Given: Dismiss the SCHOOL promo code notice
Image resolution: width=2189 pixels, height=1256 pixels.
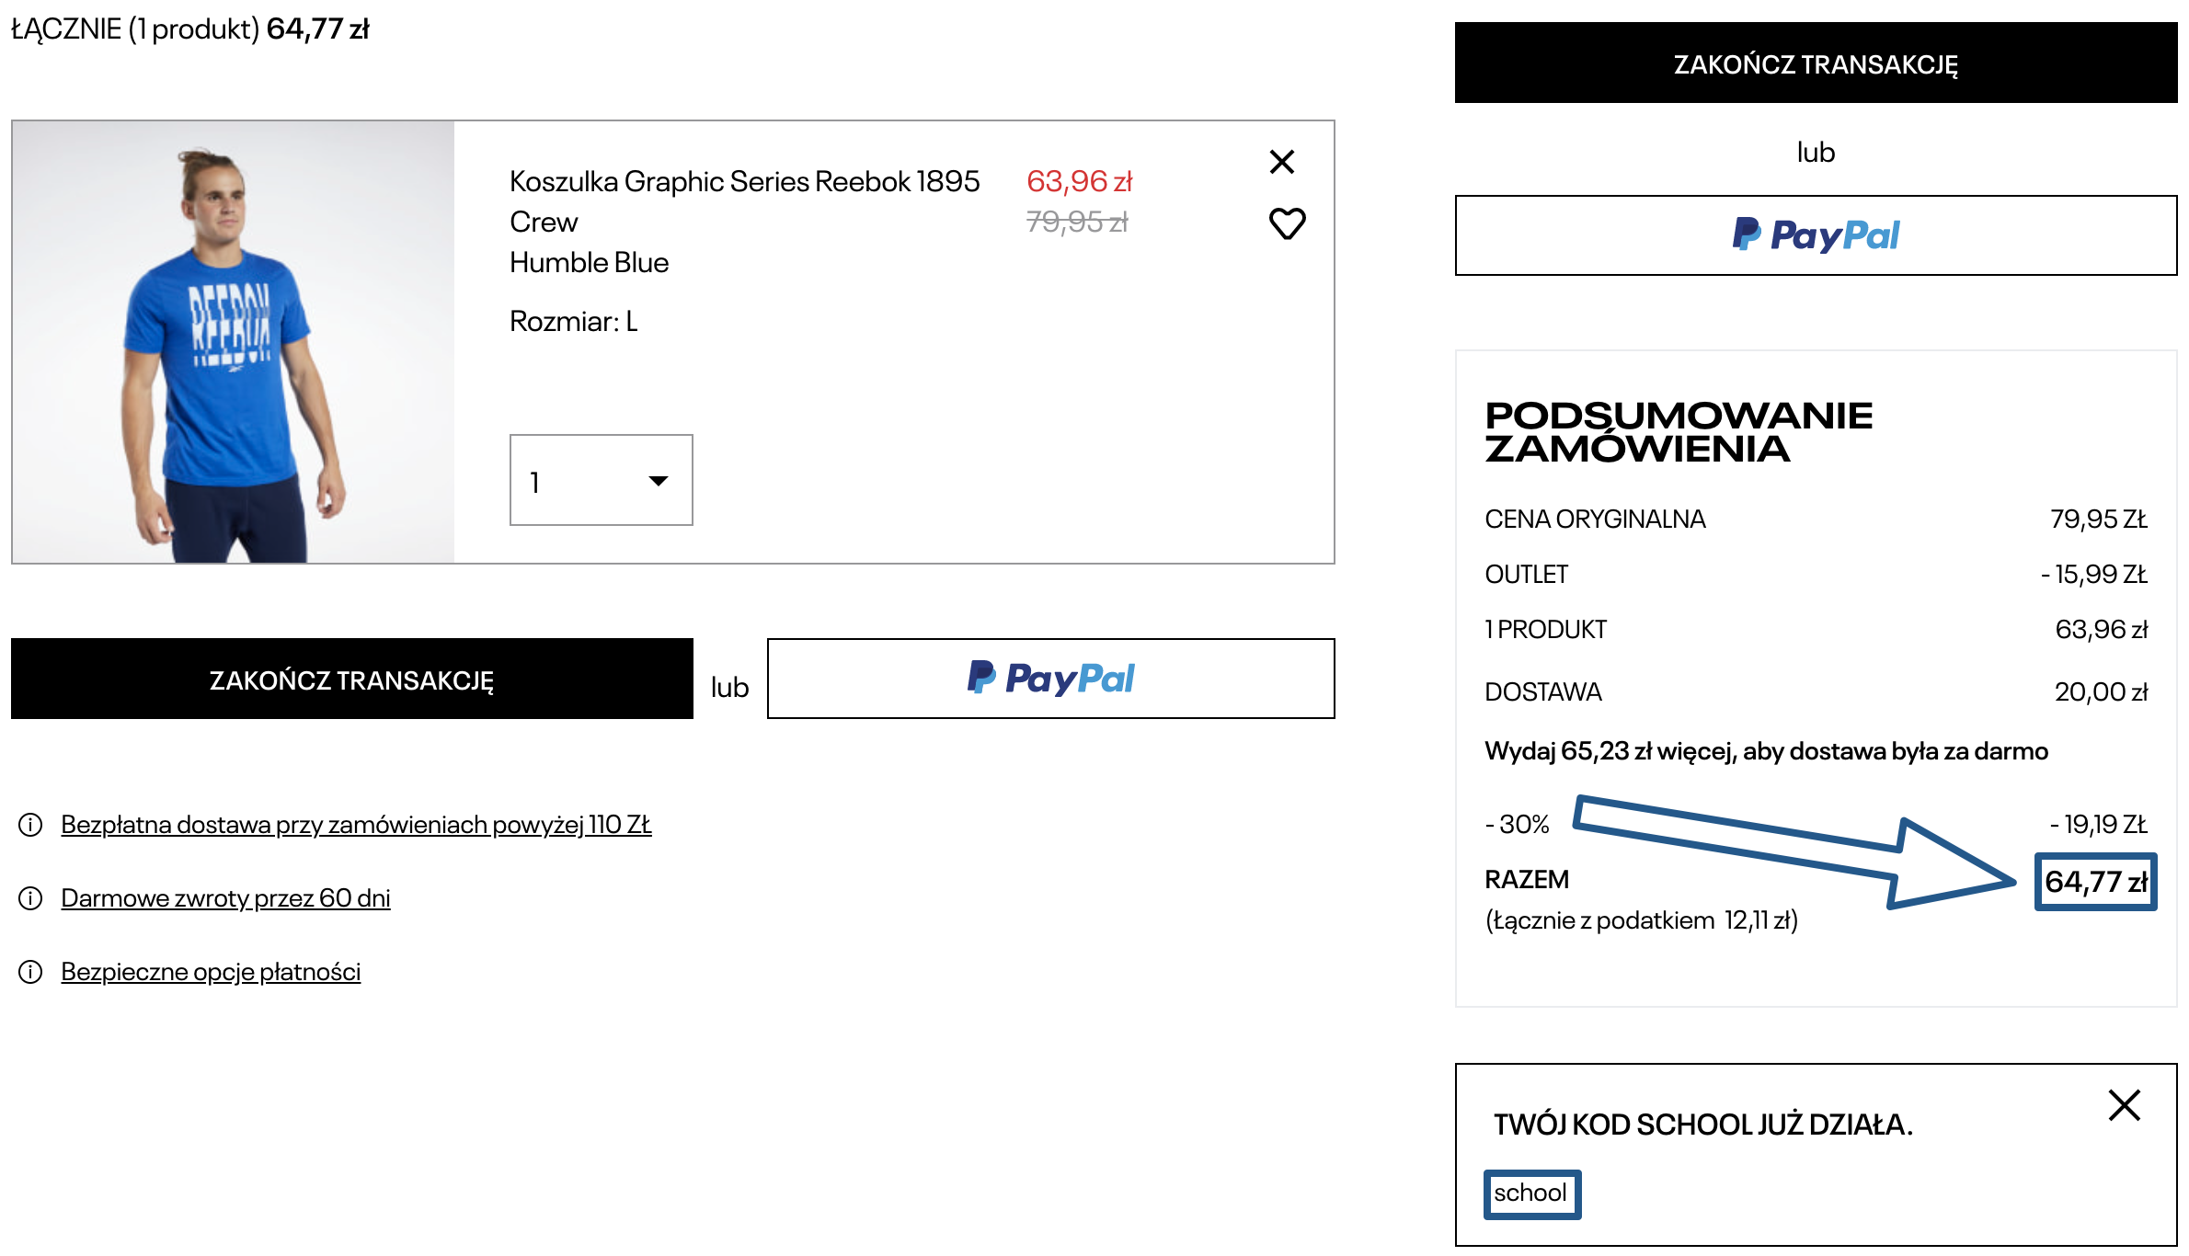Looking at the screenshot, I should click(2124, 1105).
